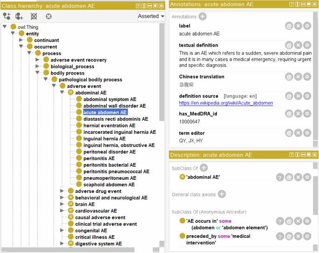This screenshot has width=319, height=253.
Task: Explain the 'abdominal AE' superclass inference
Action: (x=280, y=177)
